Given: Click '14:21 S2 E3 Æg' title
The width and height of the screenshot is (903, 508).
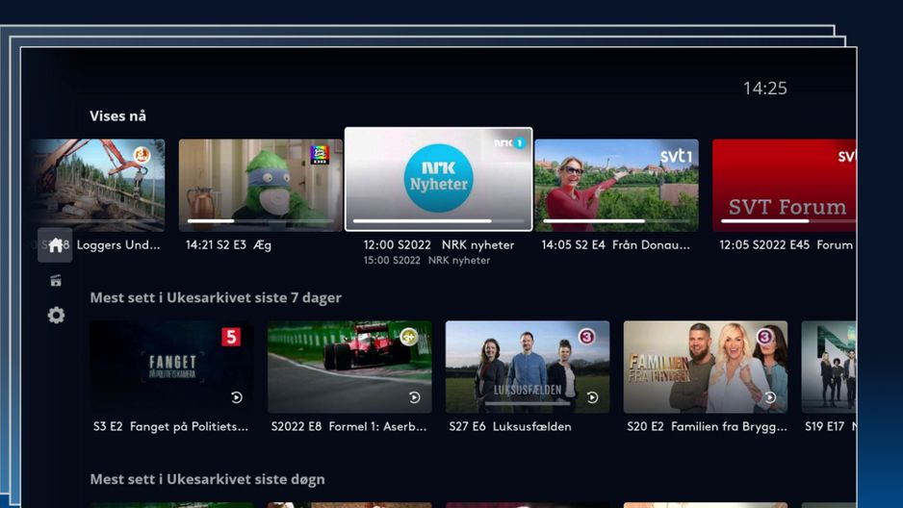Looking at the screenshot, I should coord(228,245).
